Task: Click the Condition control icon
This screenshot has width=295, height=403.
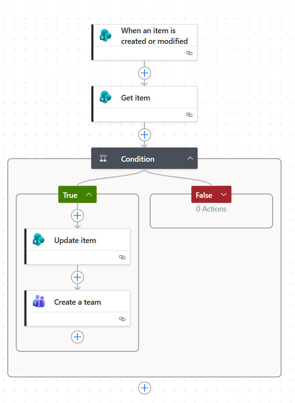Action: pyautogui.click(x=103, y=158)
